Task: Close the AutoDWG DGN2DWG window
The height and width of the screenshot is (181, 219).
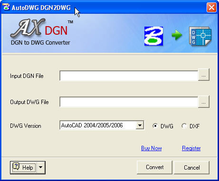Action: [211, 7]
